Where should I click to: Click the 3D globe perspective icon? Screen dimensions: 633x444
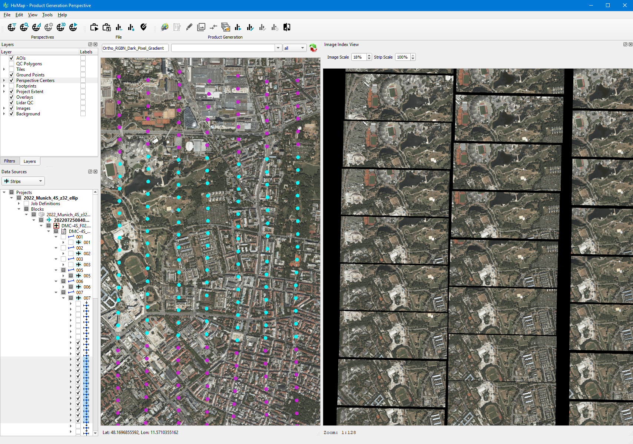click(x=61, y=27)
